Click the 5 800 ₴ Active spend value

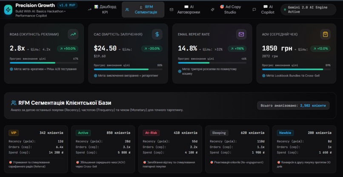(x=124, y=152)
